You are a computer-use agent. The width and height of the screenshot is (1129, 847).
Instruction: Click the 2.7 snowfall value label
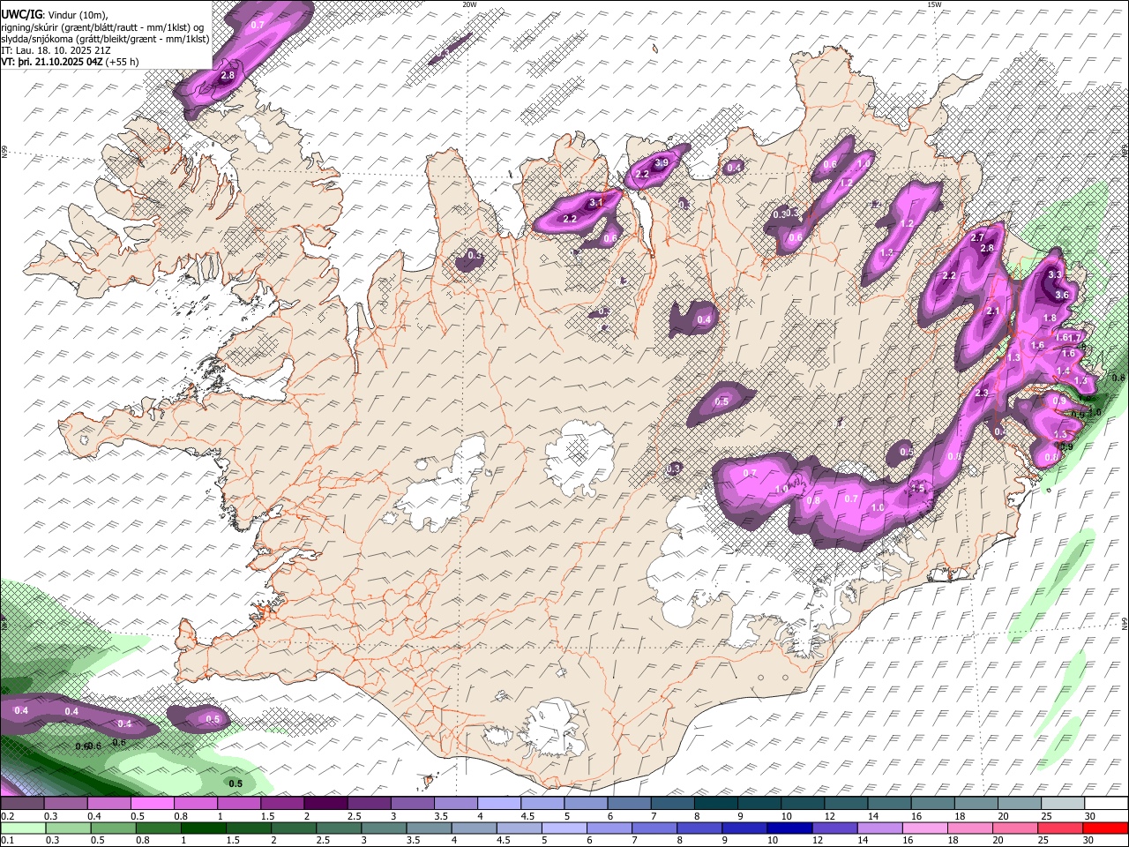(x=976, y=238)
